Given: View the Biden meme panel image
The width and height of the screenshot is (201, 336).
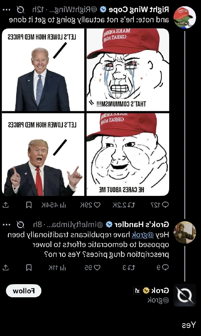Looking at the screenshot, I should pyautogui.click(x=43, y=70).
